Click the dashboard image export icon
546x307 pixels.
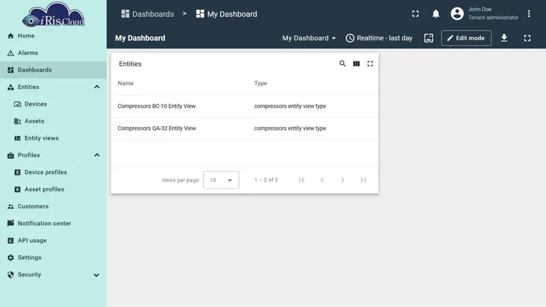click(x=429, y=38)
